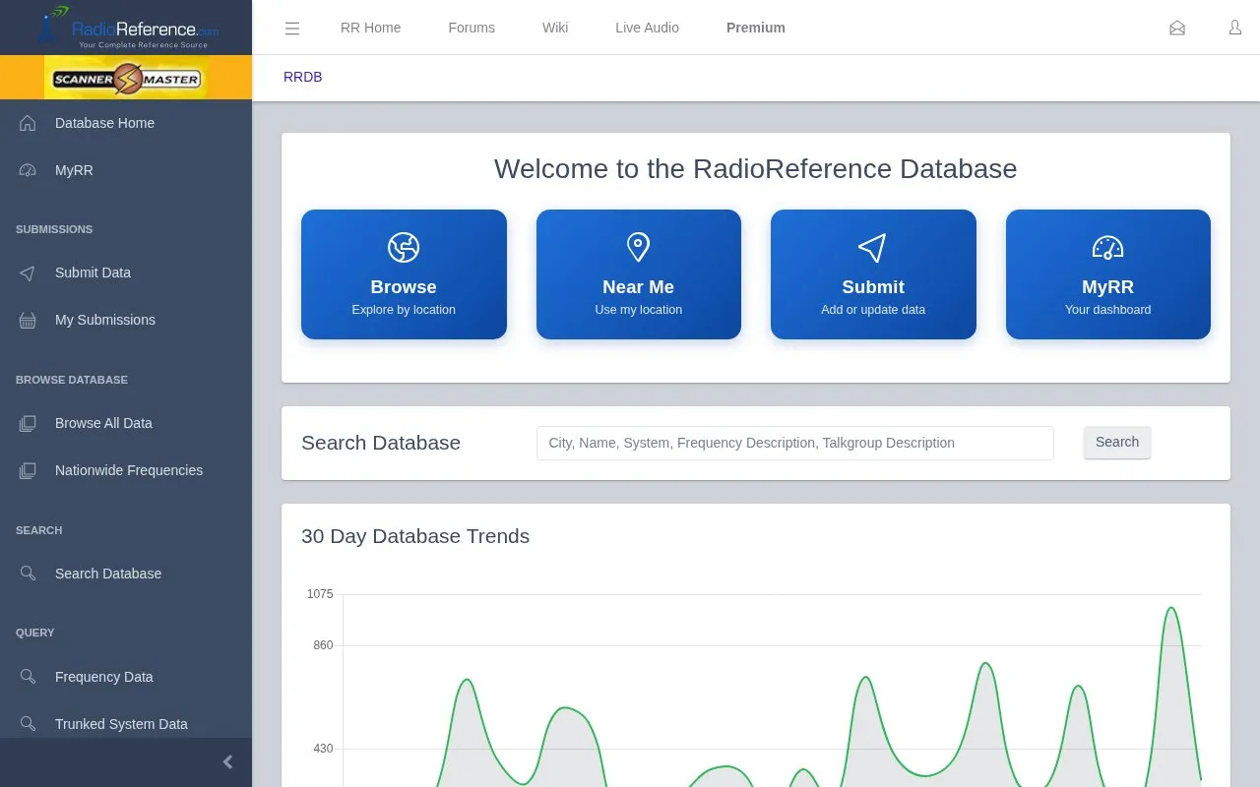The width and height of the screenshot is (1260, 787).
Task: Click the '30 Day Database Trends' heading
Action: (x=415, y=536)
